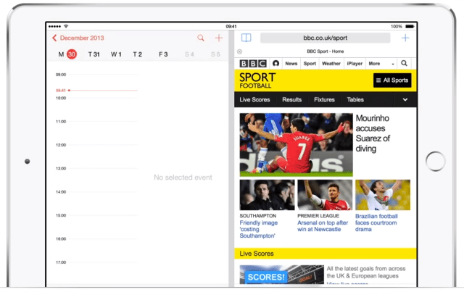Select Monday 30 in the week strip
This screenshot has width=464, height=300.
pos(67,54)
